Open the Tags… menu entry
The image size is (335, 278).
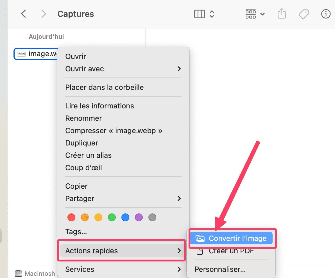(123, 232)
